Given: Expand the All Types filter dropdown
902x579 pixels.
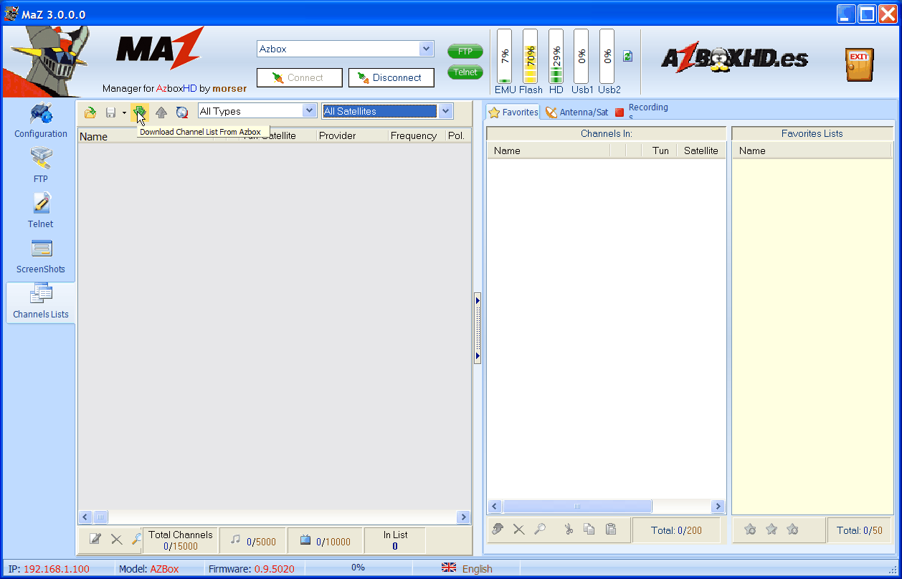Looking at the screenshot, I should (310, 111).
